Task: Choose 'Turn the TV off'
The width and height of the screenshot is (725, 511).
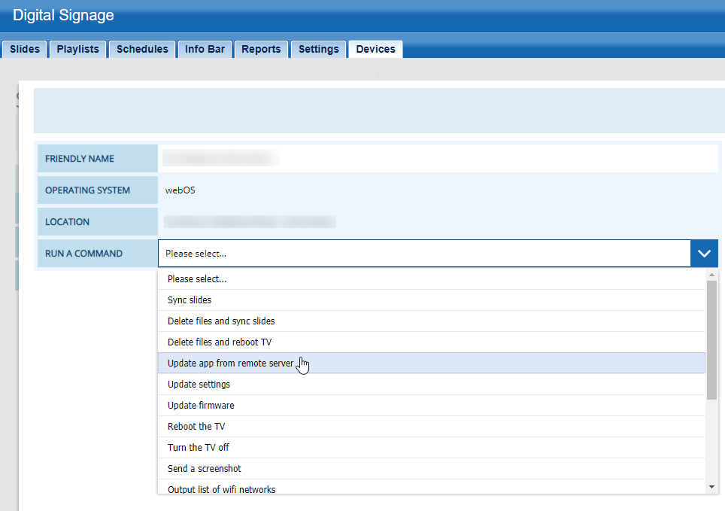Action: click(x=199, y=448)
